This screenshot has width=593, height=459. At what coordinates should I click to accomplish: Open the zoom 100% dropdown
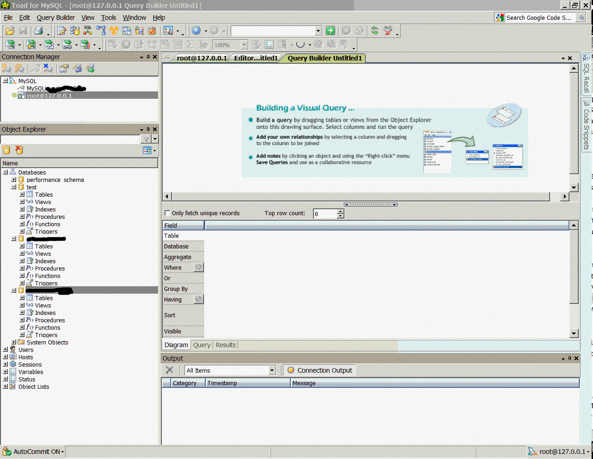(x=245, y=45)
